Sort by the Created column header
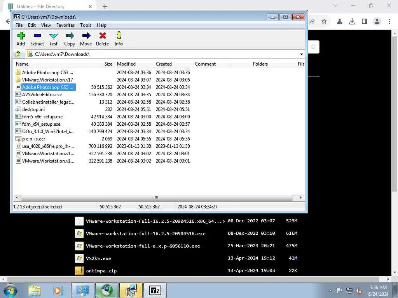Screen dimensions: 398x298 (173, 64)
